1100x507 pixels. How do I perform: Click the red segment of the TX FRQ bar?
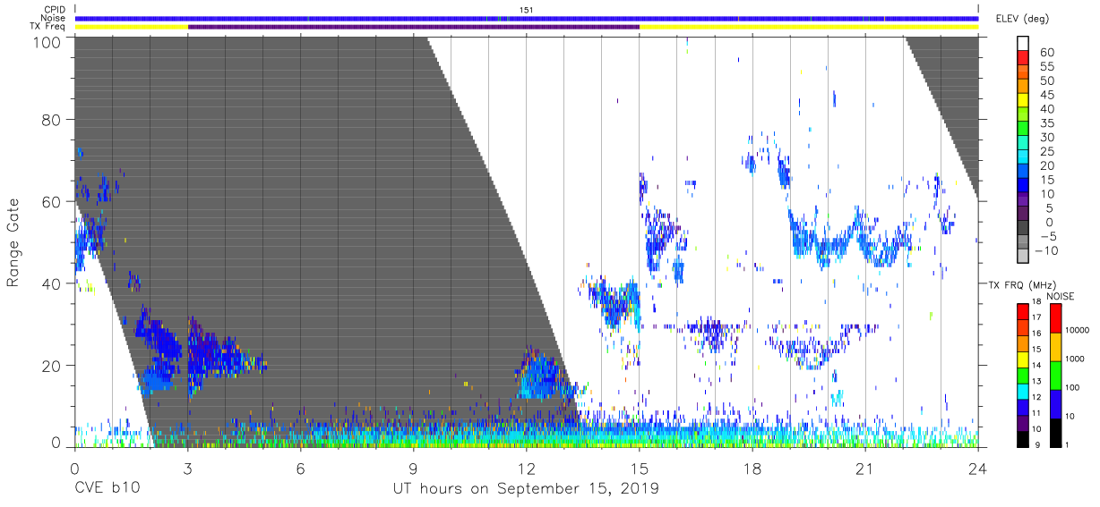pos(1022,311)
